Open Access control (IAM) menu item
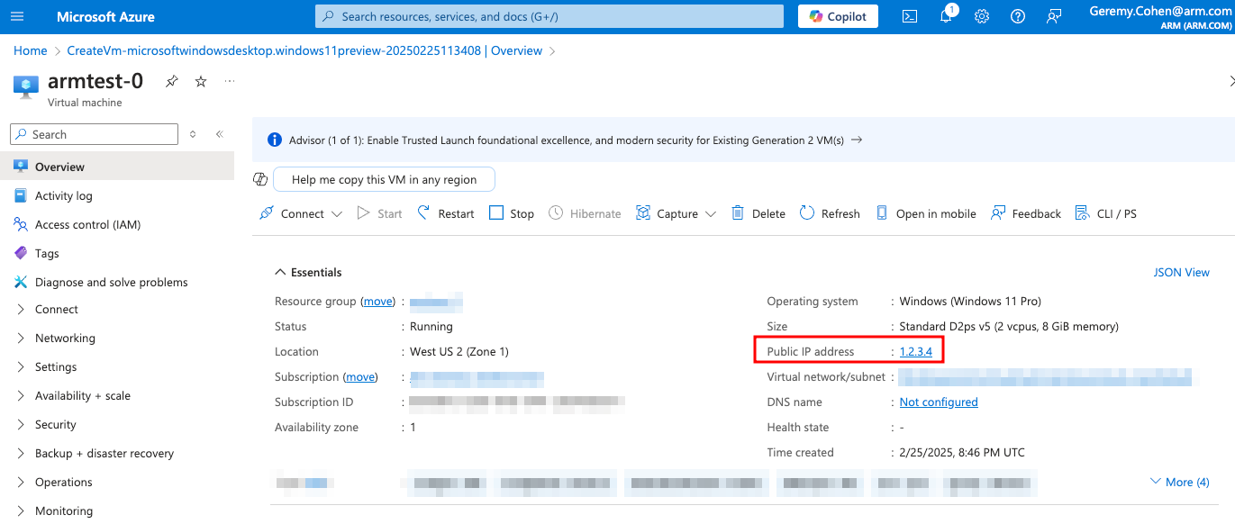The height and width of the screenshot is (524, 1235). (x=87, y=224)
